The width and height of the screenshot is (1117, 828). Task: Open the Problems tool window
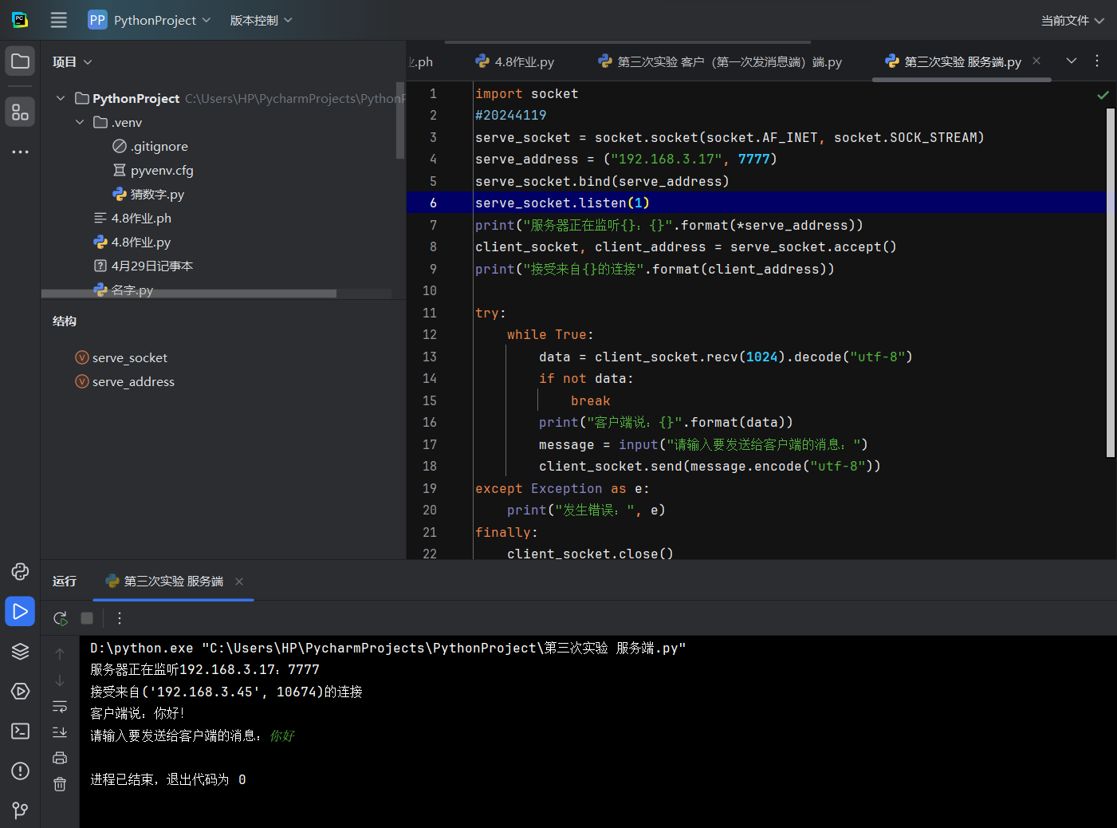(x=20, y=771)
